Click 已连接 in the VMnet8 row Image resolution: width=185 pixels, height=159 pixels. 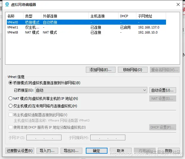tap(96, 32)
